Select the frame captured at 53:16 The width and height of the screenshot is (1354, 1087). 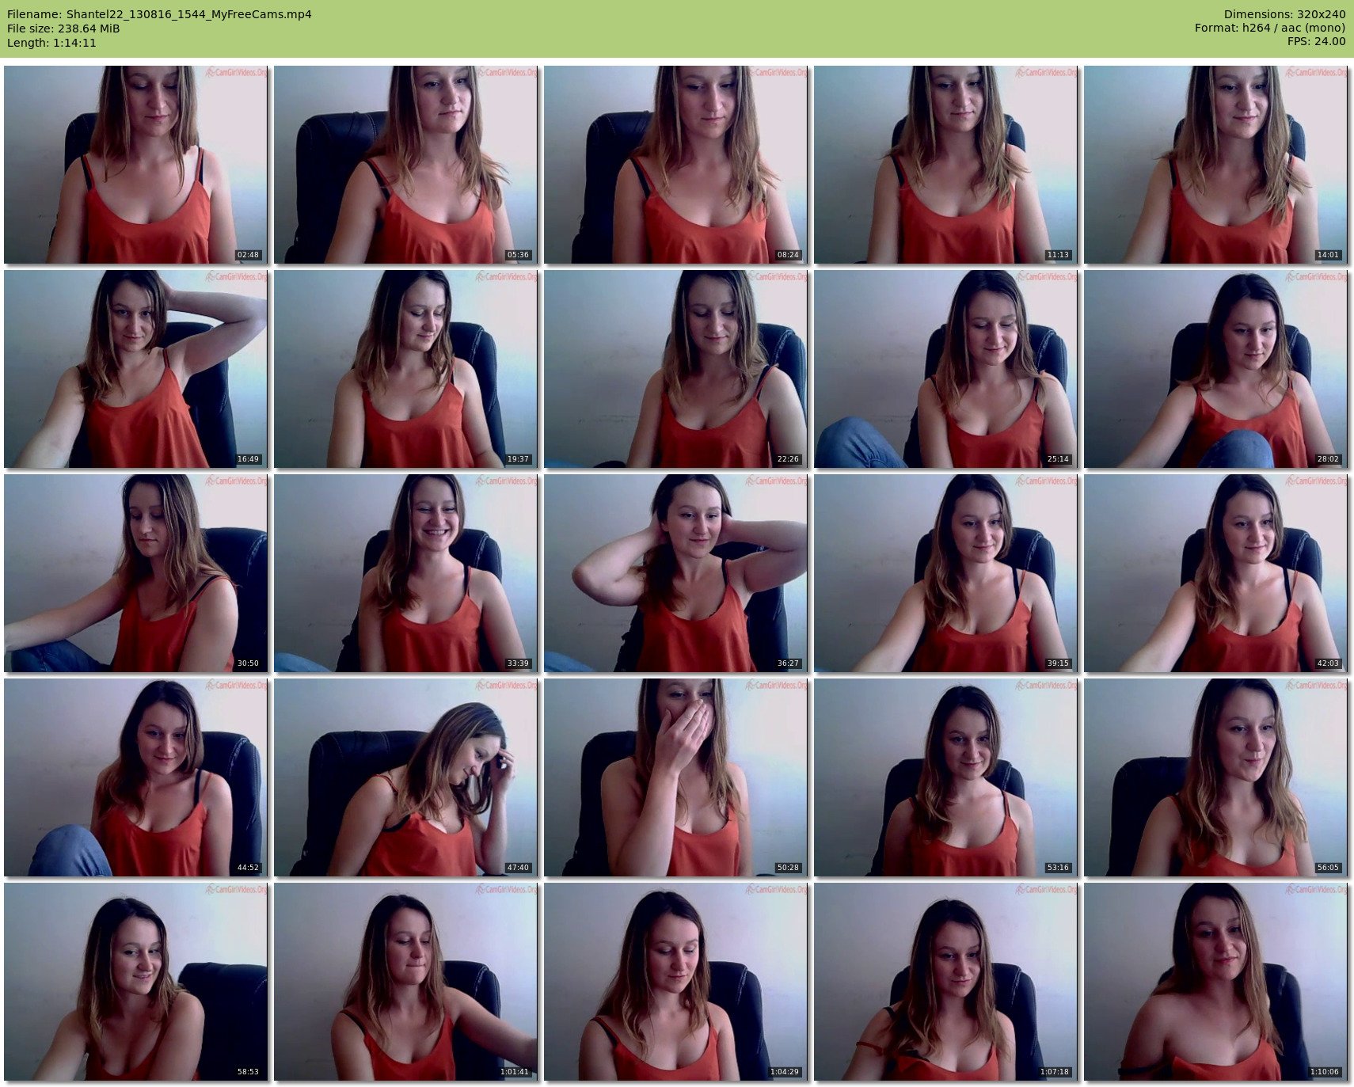(945, 777)
